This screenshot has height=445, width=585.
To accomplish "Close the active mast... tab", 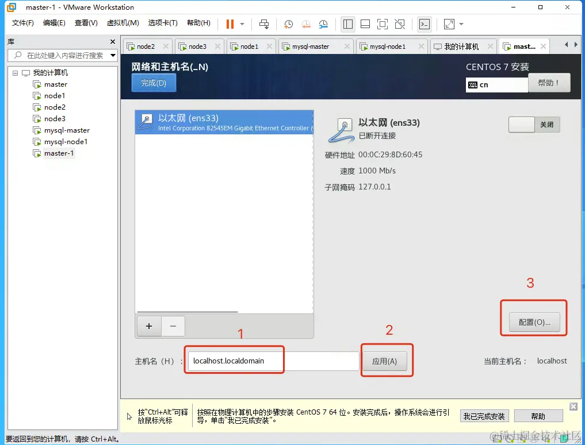I will (x=543, y=46).
